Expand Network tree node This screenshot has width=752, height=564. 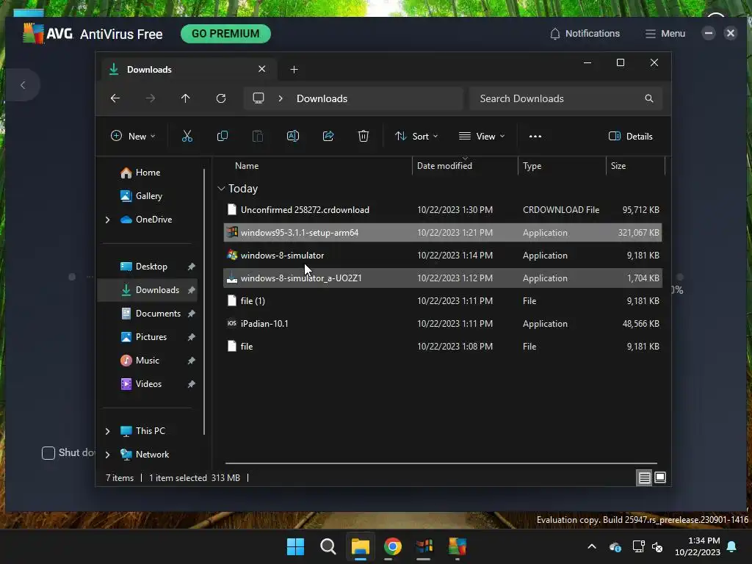point(107,455)
